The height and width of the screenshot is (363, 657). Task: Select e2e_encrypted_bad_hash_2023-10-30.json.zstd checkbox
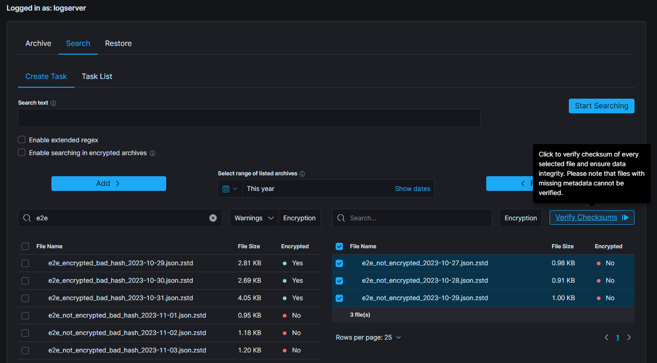[x=25, y=281]
